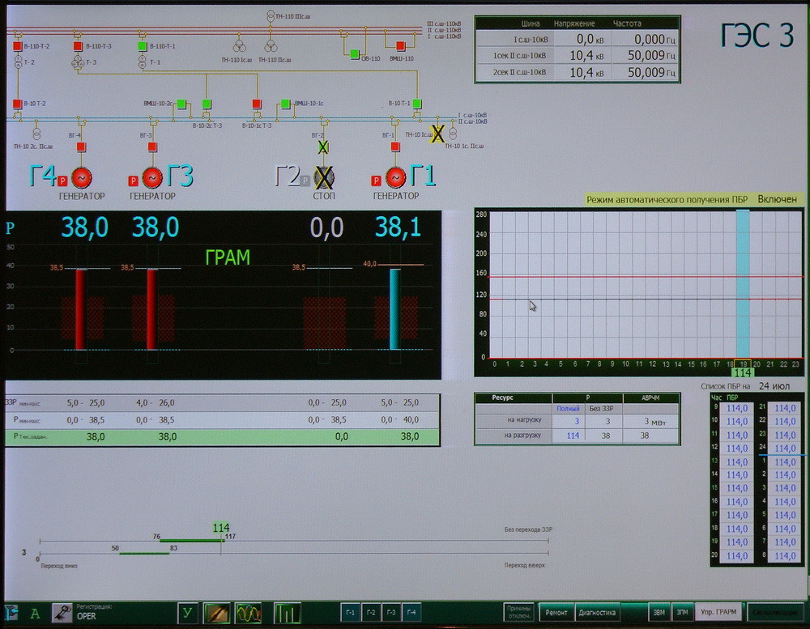Click the grey 'P' badge beside Г2

[x=305, y=181]
